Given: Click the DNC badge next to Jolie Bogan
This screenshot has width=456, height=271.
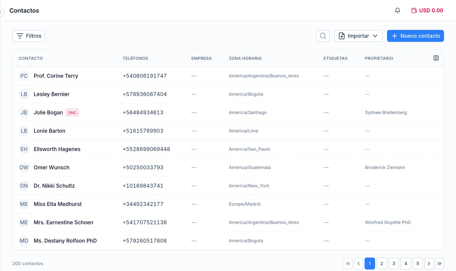Looking at the screenshot, I should (x=72, y=112).
